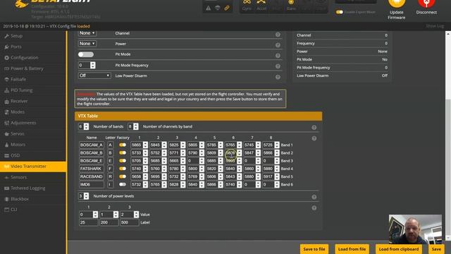The height and width of the screenshot is (254, 451).
Task: Click the Sensors sidebar icon
Action: tap(6, 177)
